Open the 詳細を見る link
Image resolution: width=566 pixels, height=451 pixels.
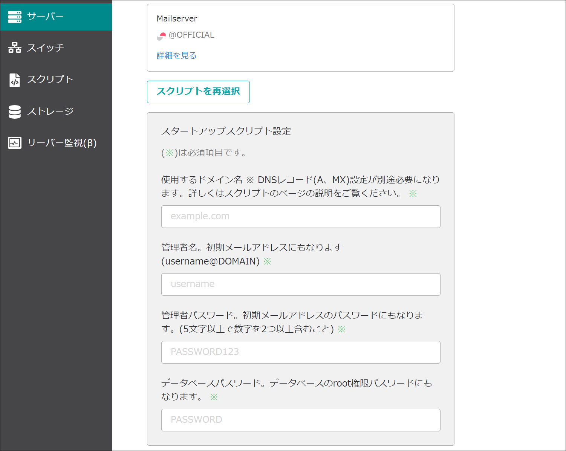coord(176,55)
